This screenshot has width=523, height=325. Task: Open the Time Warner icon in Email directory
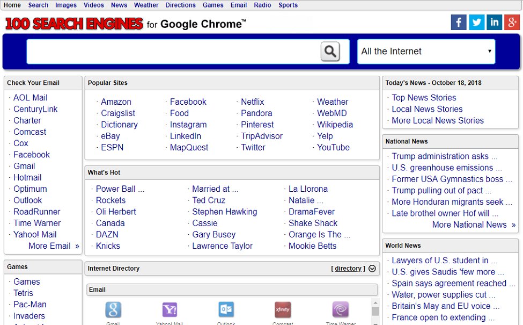(x=341, y=309)
